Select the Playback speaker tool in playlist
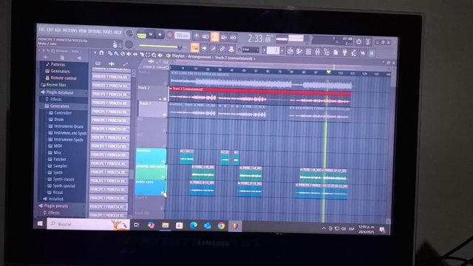This screenshot has width=473, height=266. 160,55
